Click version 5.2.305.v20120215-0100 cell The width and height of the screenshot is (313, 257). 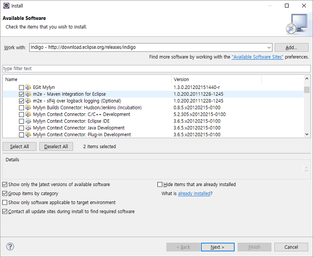pyautogui.click(x=199, y=114)
